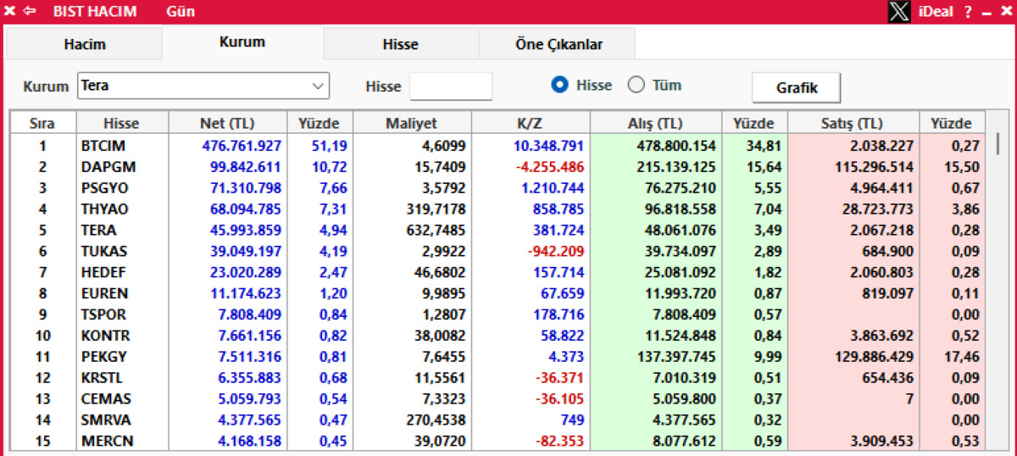This screenshot has height=456, width=1017.
Task: Click the back arrow icon in title bar
Action: click(x=29, y=11)
